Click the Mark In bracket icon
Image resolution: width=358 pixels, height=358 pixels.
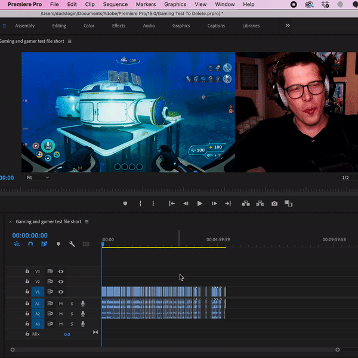(140, 203)
